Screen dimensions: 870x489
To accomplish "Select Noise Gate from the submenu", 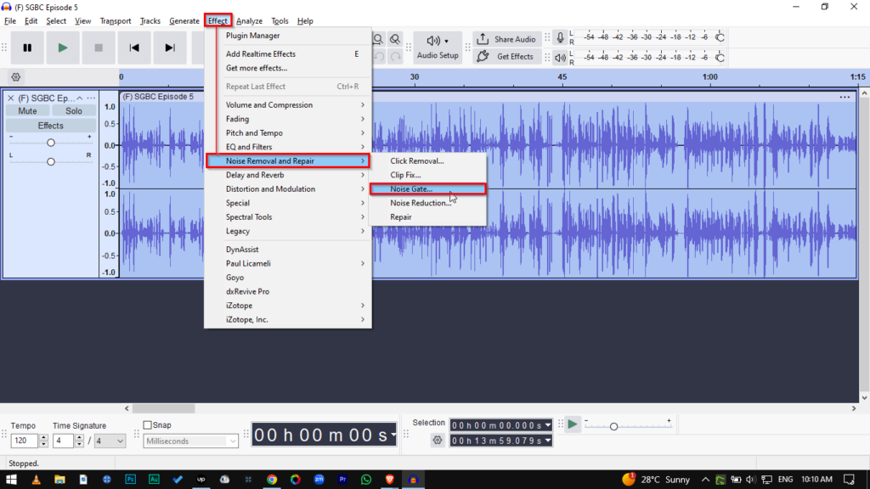I will [x=411, y=189].
